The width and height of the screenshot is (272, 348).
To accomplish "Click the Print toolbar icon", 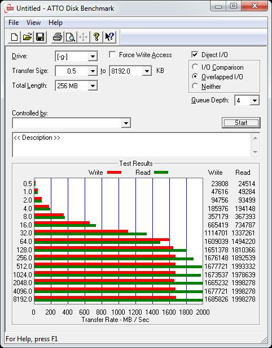I will point(58,37).
